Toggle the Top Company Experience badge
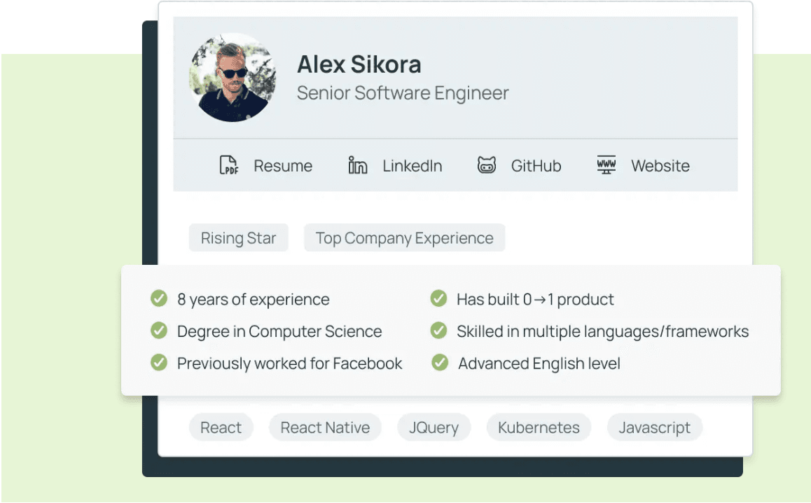Screen dimensions: 811x503 [x=404, y=238]
